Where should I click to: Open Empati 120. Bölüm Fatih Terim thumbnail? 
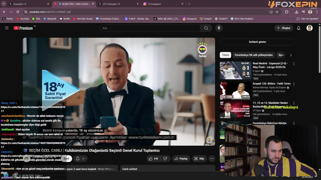tap(235, 90)
